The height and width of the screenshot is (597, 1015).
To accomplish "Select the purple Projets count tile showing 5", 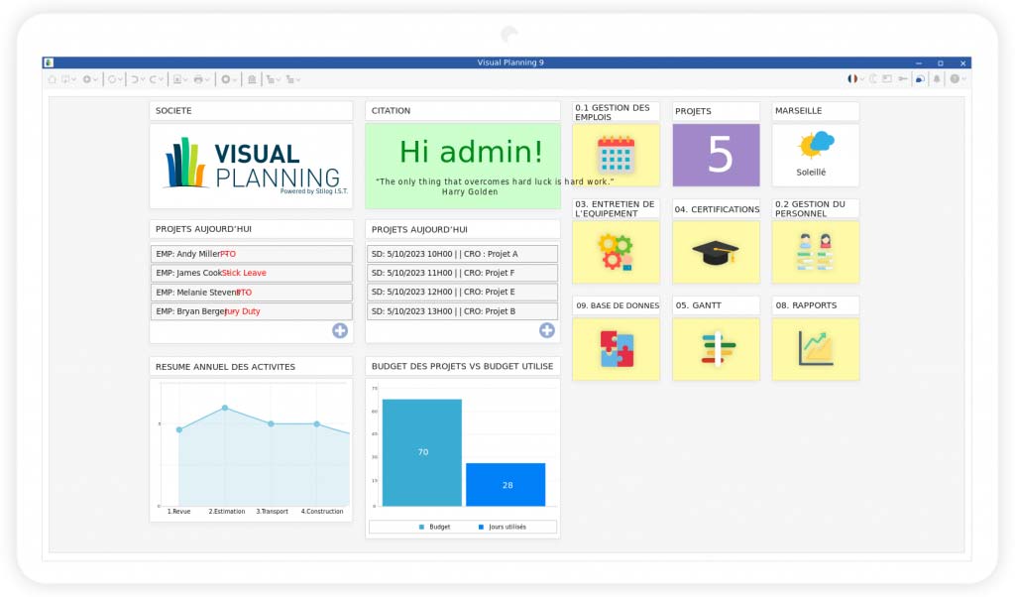I will [716, 155].
